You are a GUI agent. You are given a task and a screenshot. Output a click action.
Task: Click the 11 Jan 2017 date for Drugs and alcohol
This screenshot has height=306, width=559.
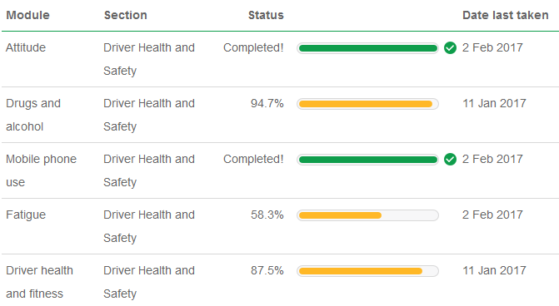point(494,104)
